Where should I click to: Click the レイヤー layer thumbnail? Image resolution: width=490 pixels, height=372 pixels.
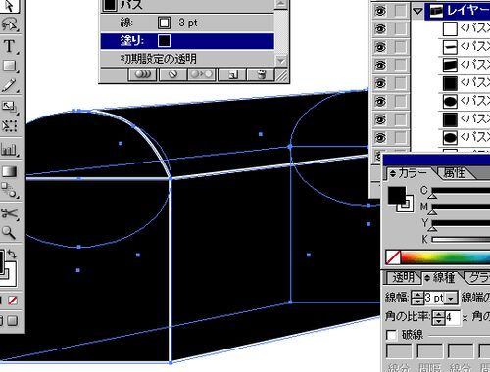(436, 11)
